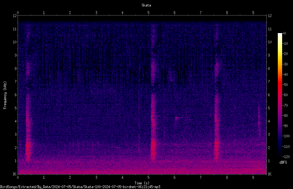This screenshot has width=293, height=189.
Task: Click the "4" tick on the left frequency axis
Action: point(16,121)
